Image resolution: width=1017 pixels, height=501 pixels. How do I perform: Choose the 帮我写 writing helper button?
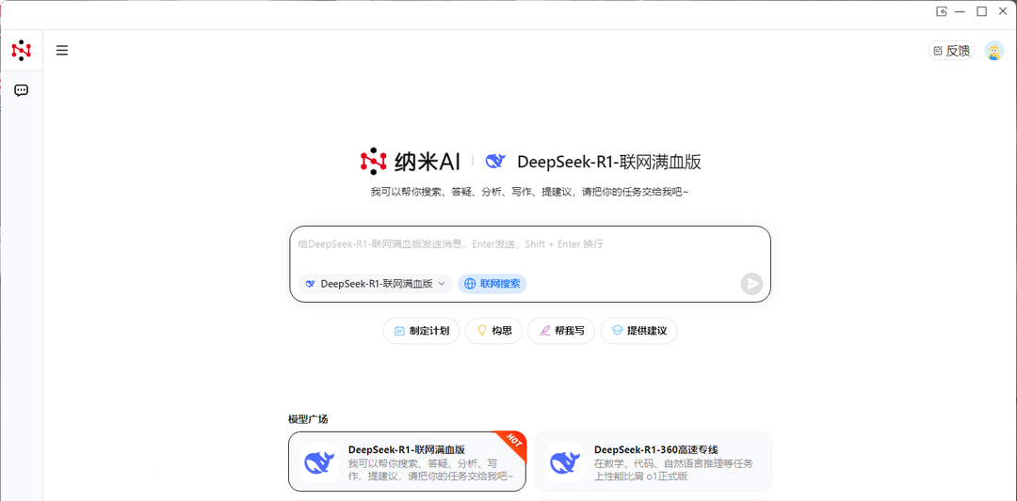pos(560,331)
